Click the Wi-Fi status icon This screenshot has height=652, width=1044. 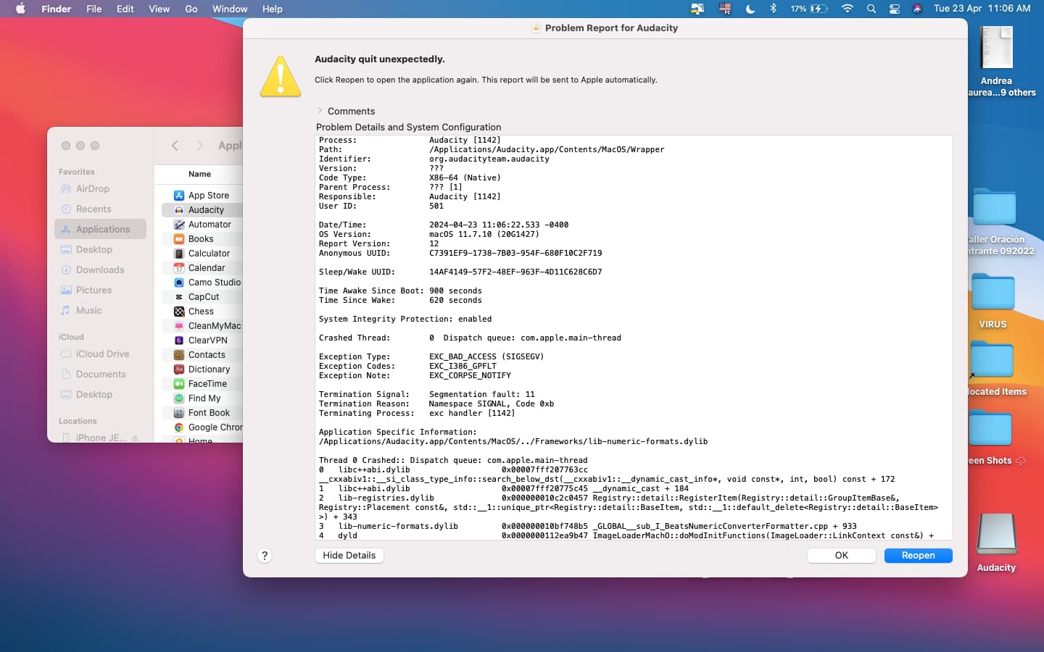click(x=848, y=9)
